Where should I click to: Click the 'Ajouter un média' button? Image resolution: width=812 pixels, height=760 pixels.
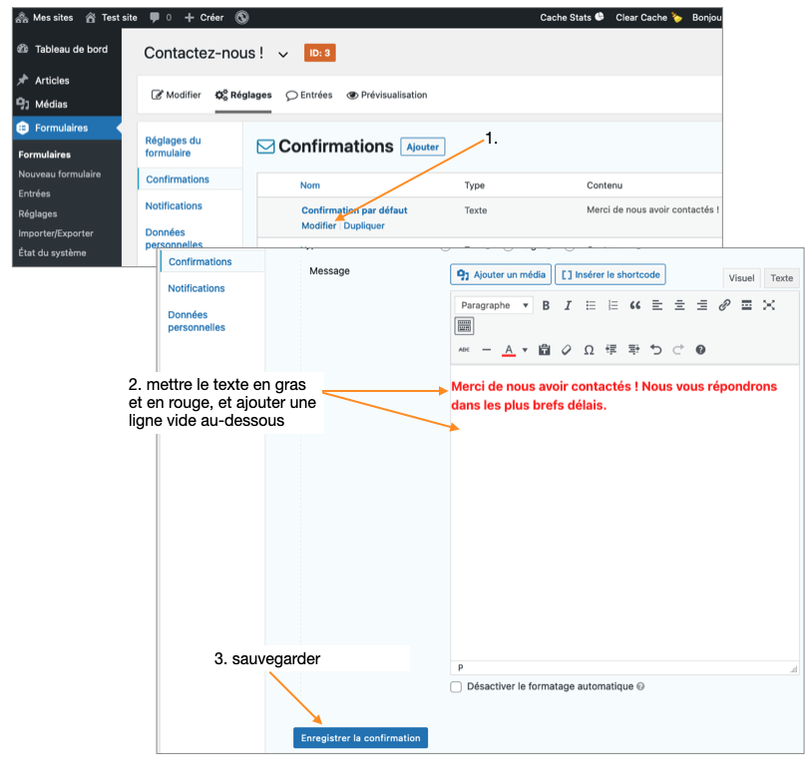pyautogui.click(x=501, y=274)
